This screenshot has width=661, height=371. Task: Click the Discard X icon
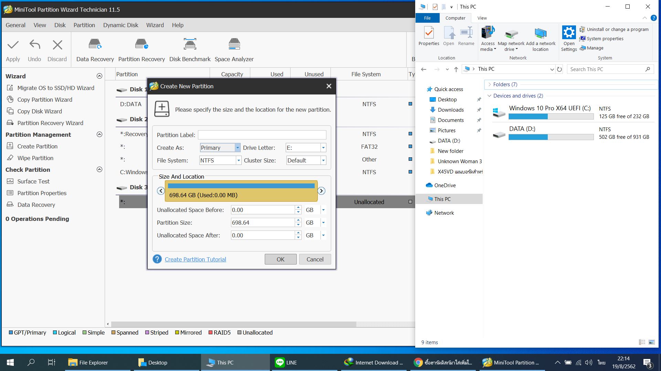coord(57,45)
